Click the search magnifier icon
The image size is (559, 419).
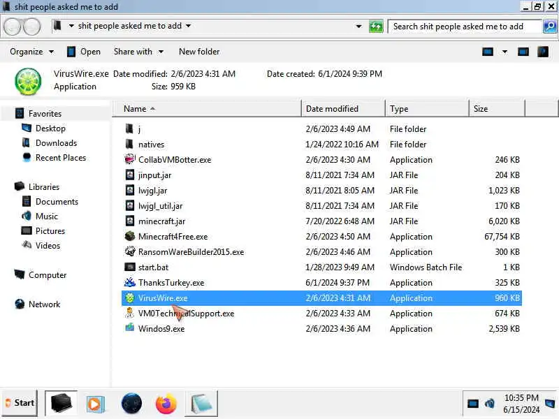coord(550,27)
